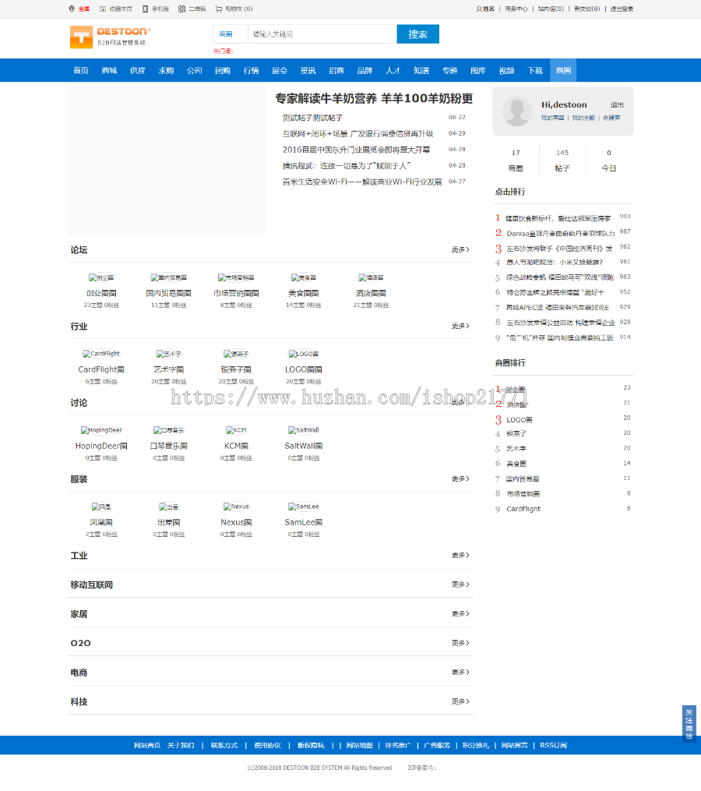Open the 2016首届中国东升门业展览会 post
Image resolution: width=701 pixels, height=791 pixels.
click(x=356, y=150)
